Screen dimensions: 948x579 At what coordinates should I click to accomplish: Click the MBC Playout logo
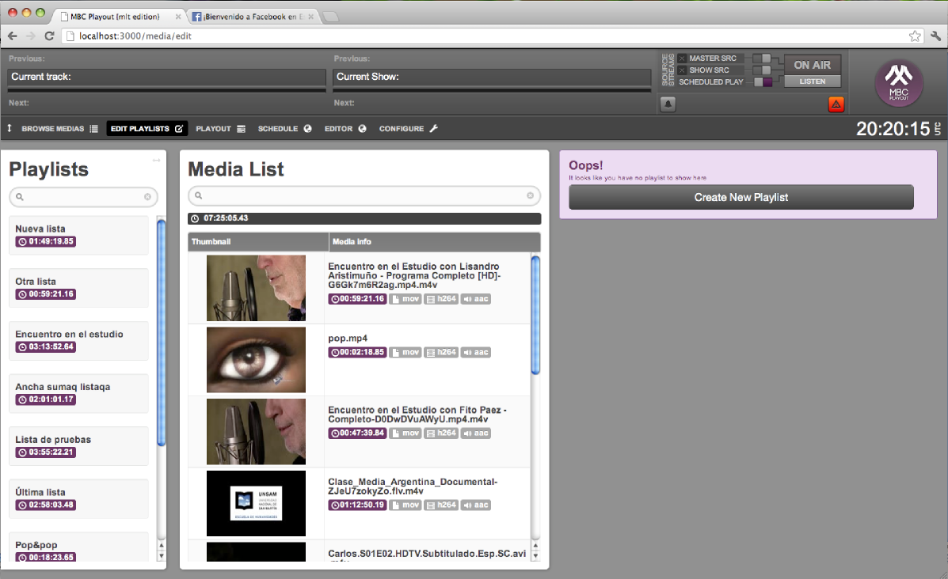coord(898,83)
